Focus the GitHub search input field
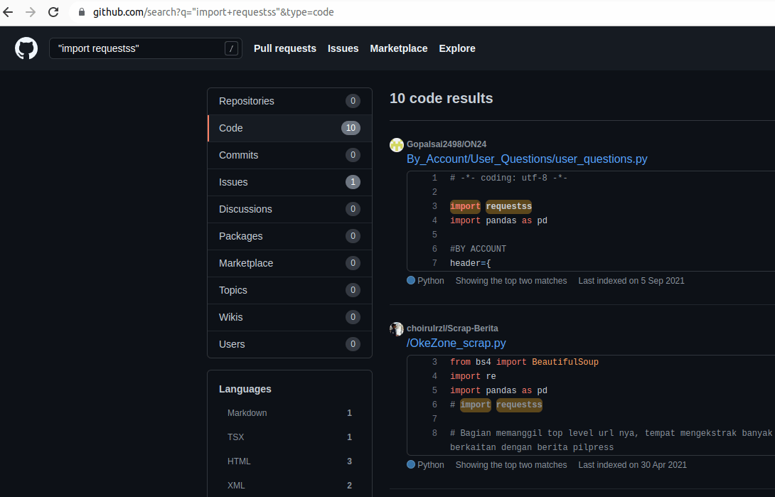Image resolution: width=775 pixels, height=497 pixels. (135, 48)
